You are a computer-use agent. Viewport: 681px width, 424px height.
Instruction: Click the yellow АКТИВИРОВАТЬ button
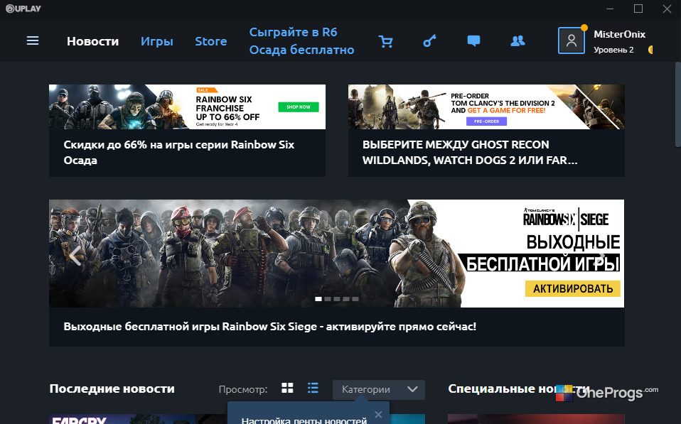click(x=572, y=288)
